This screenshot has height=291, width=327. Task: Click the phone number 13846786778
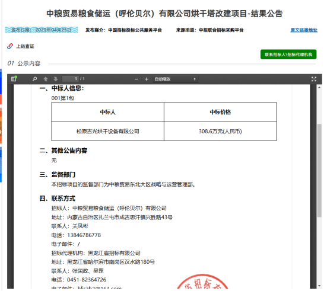(84, 236)
